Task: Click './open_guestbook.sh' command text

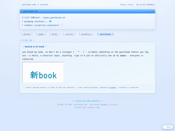Action: point(53,17)
